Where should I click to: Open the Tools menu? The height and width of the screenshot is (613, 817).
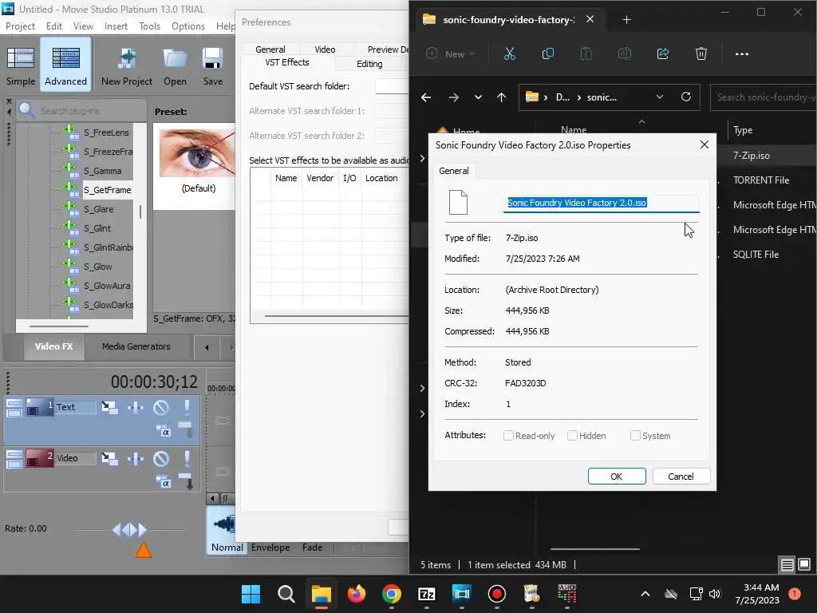[149, 26]
